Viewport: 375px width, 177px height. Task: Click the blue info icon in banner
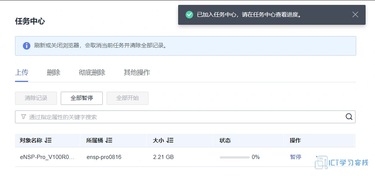point(27,46)
